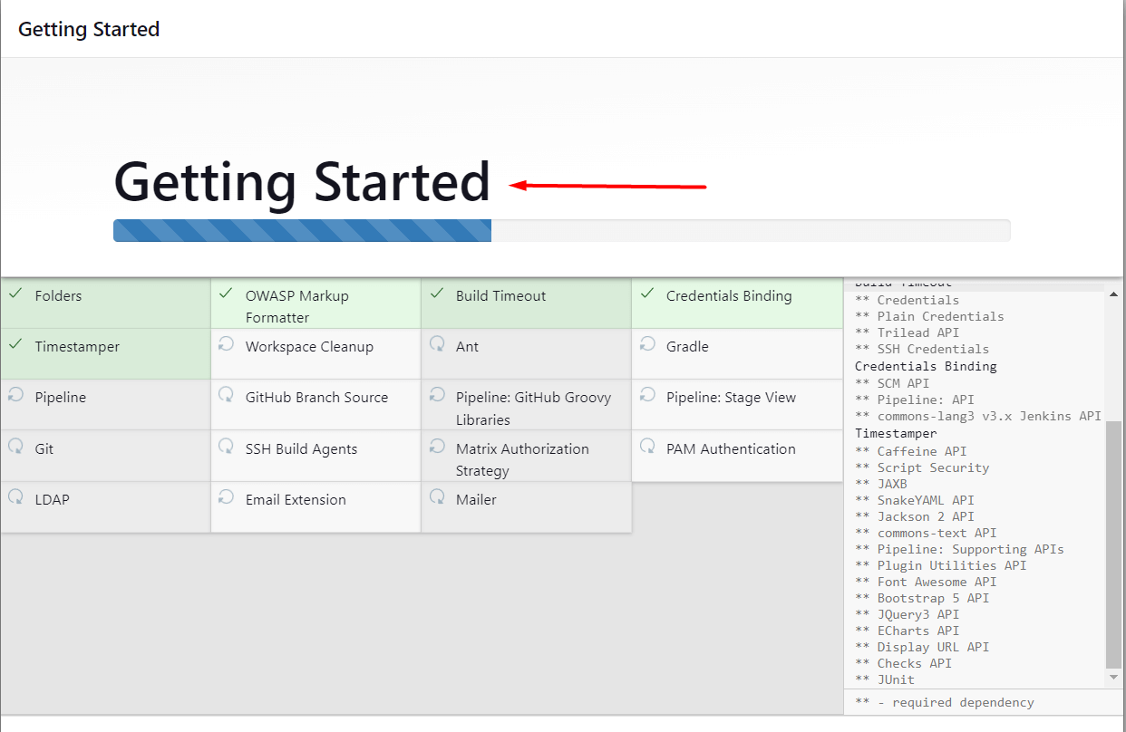This screenshot has height=732, width=1126.
Task: Click the ** Plugin Utilities API log line
Action: [941, 566]
